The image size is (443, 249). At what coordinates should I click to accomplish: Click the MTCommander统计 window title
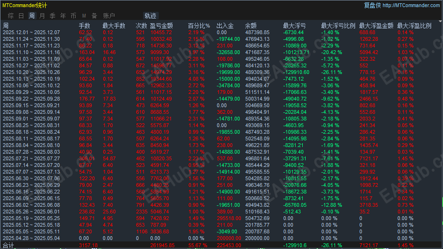pos(25,5)
